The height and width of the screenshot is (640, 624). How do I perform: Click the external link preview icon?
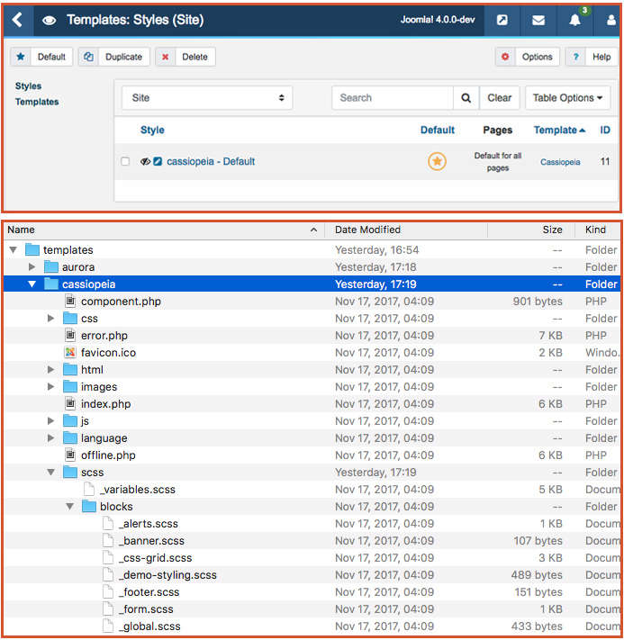pyautogui.click(x=502, y=20)
